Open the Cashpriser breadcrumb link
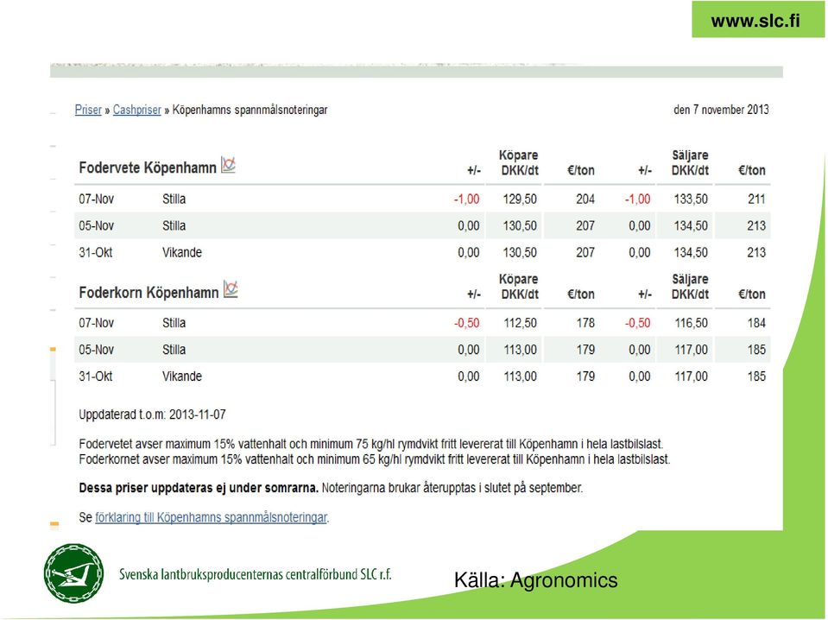 coord(136,110)
